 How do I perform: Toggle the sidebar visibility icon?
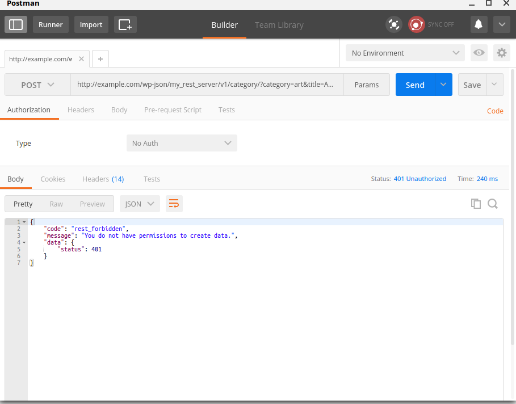(x=15, y=24)
